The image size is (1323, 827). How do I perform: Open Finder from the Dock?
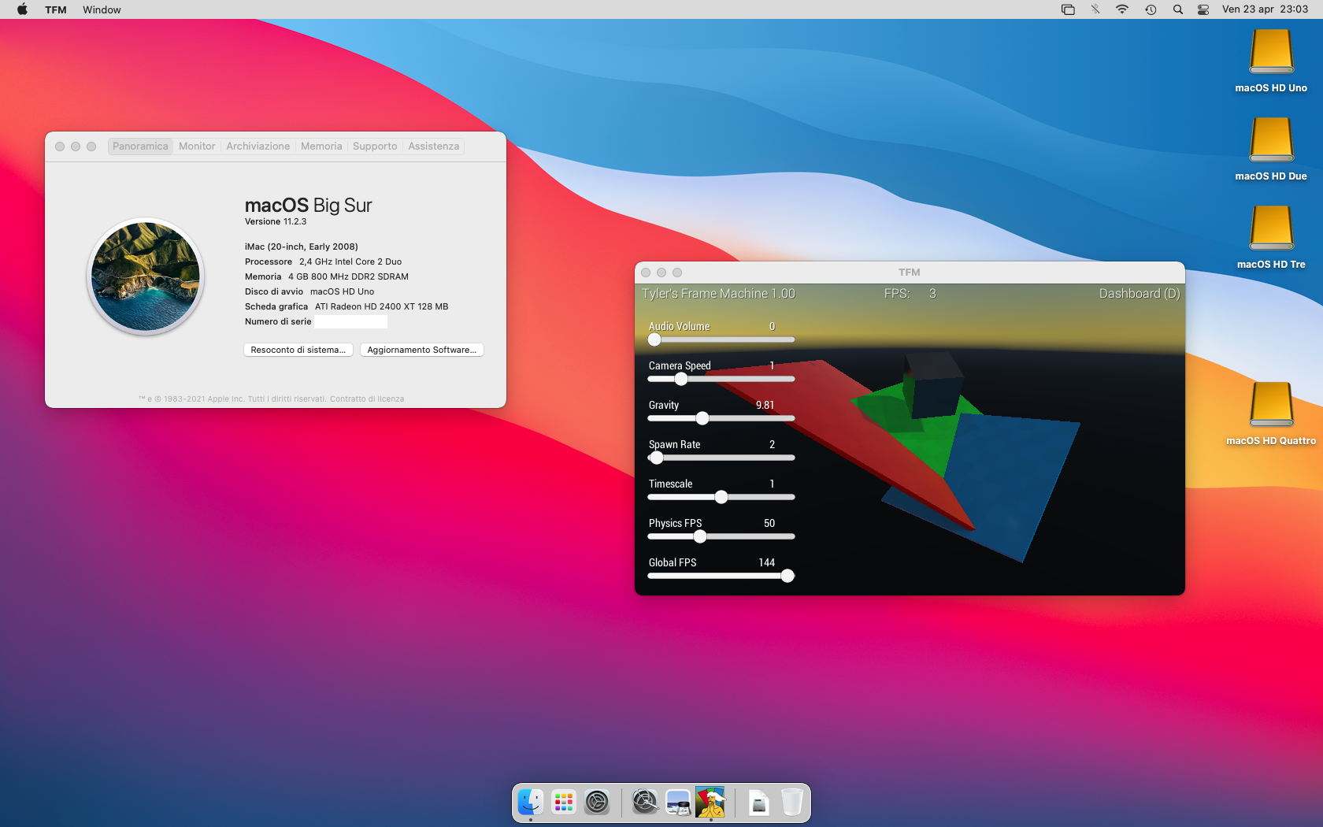pyautogui.click(x=530, y=803)
